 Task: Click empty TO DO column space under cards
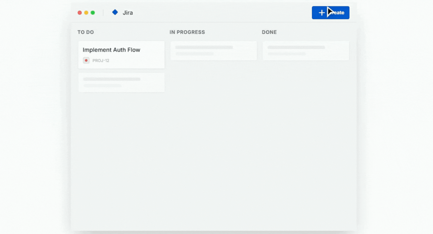[121, 149]
